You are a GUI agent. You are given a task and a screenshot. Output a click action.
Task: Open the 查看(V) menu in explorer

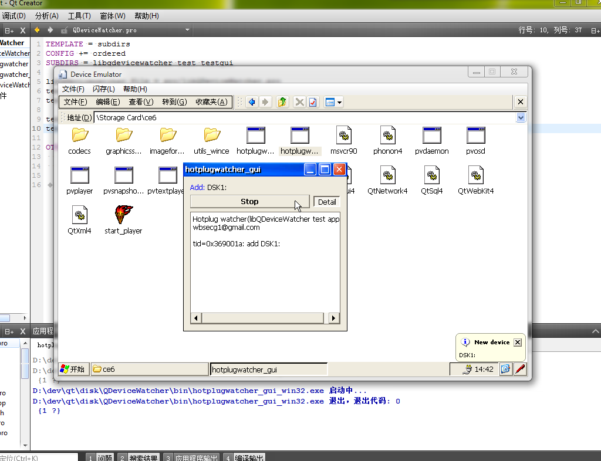pos(141,102)
